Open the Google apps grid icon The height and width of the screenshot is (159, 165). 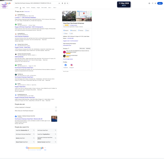coord(155,3)
